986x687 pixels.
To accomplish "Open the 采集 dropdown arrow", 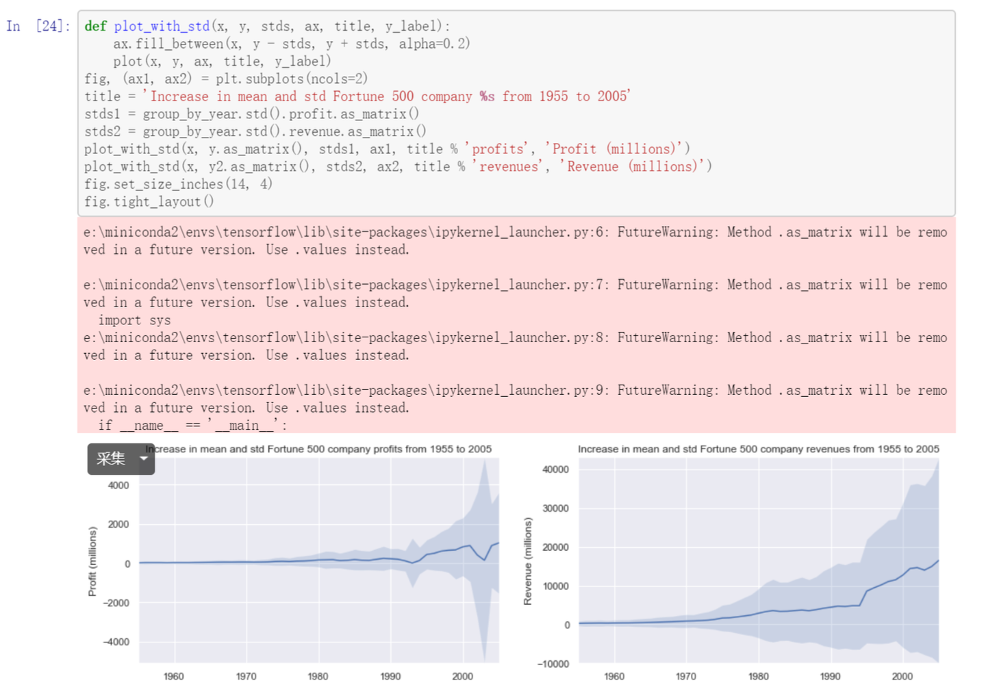I will [x=145, y=459].
